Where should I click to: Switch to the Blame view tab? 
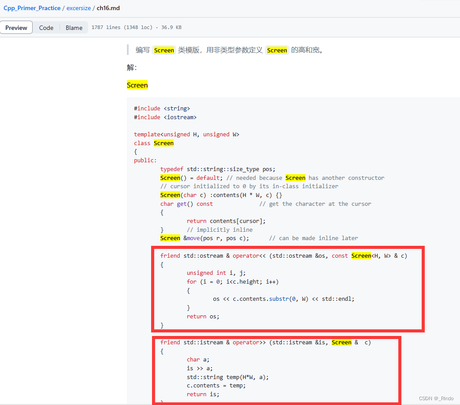pos(74,27)
